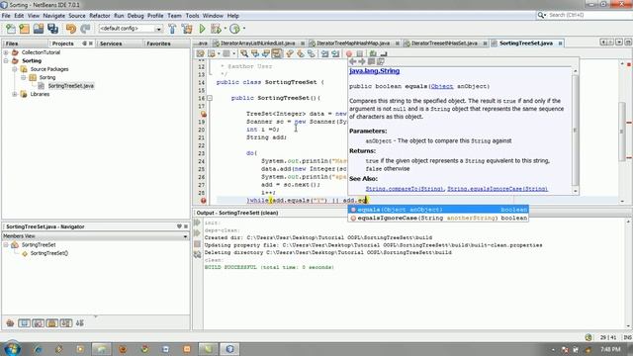Open the File menu

click(x=6, y=16)
